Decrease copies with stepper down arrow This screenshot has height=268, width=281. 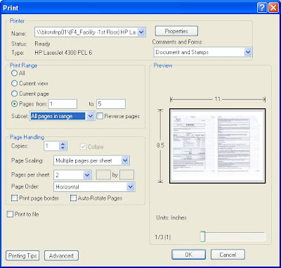click(x=63, y=148)
